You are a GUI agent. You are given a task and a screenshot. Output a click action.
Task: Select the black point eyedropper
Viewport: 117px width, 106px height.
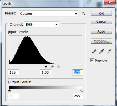(94, 51)
